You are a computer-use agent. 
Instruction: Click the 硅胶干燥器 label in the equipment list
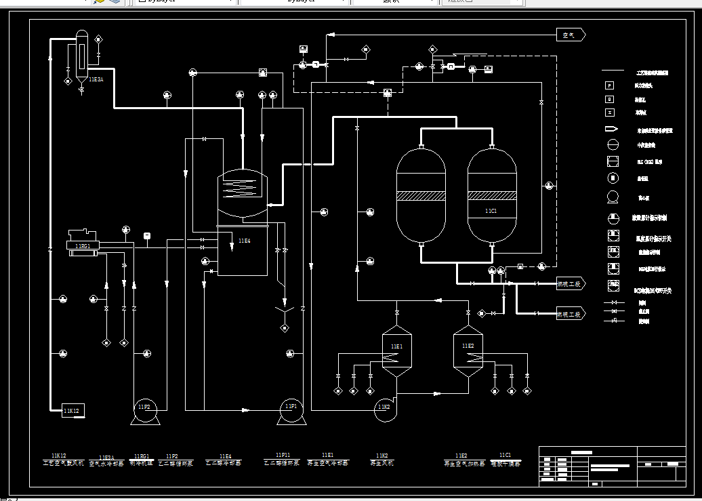[x=505, y=464]
